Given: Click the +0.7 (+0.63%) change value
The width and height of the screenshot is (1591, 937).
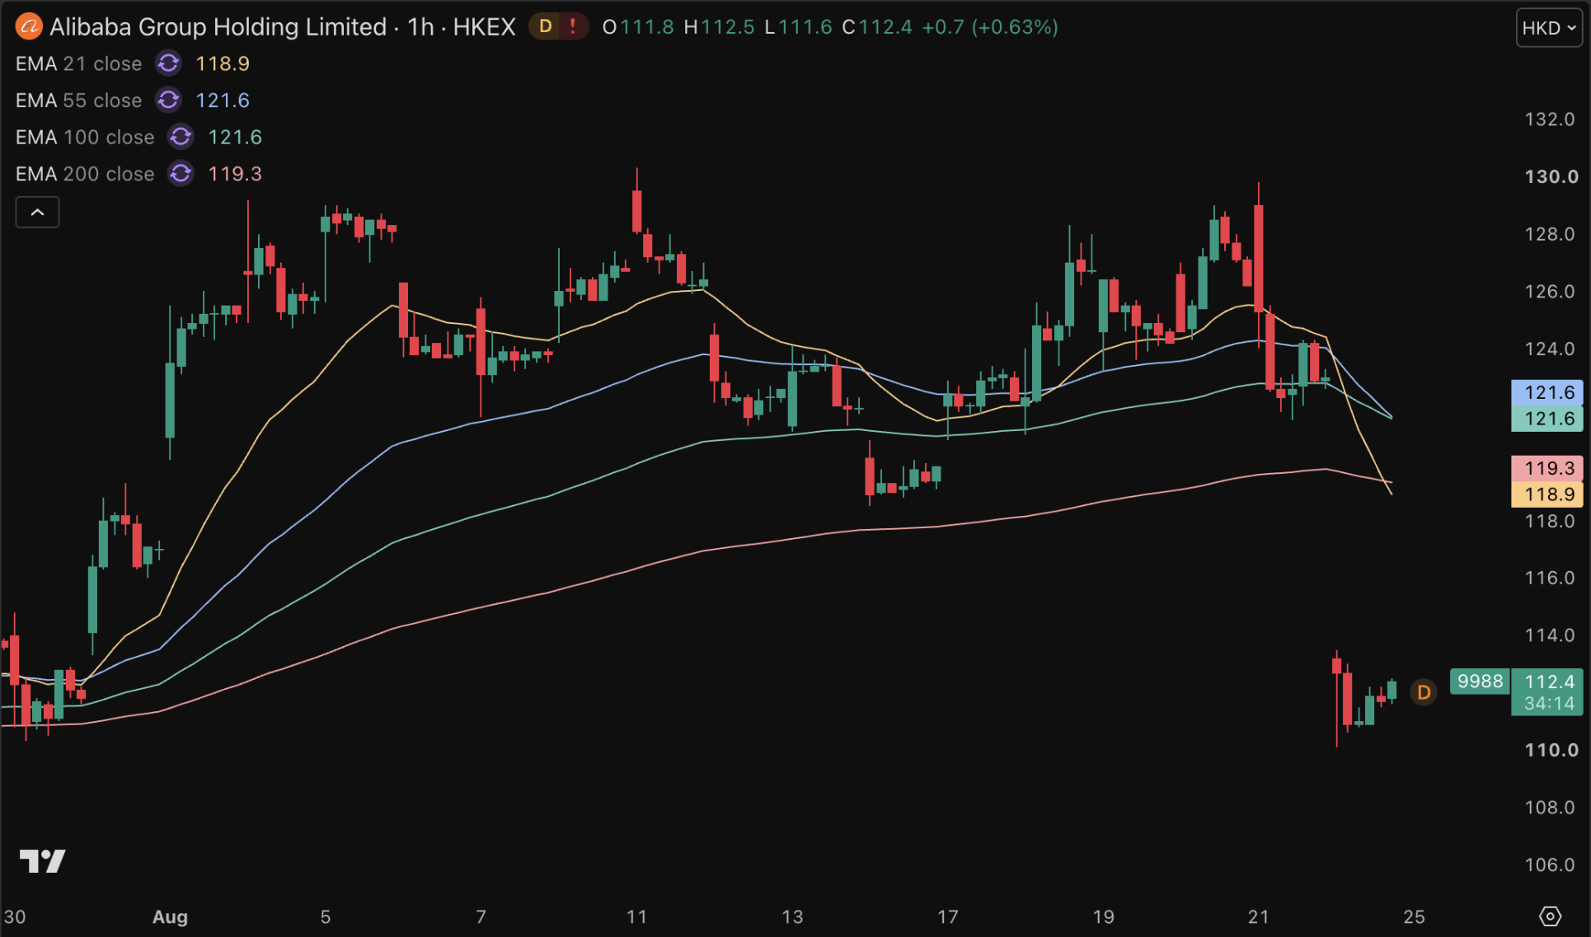Looking at the screenshot, I should click(x=990, y=27).
